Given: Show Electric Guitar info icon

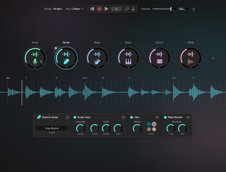Looking at the screenshot, I should point(68,117).
